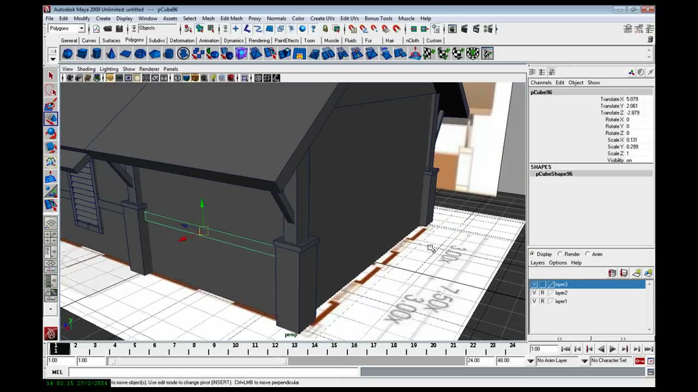Open the No Character Set dropdown arrow
Image resolution: width=698 pixels, height=392 pixels.
click(x=584, y=361)
